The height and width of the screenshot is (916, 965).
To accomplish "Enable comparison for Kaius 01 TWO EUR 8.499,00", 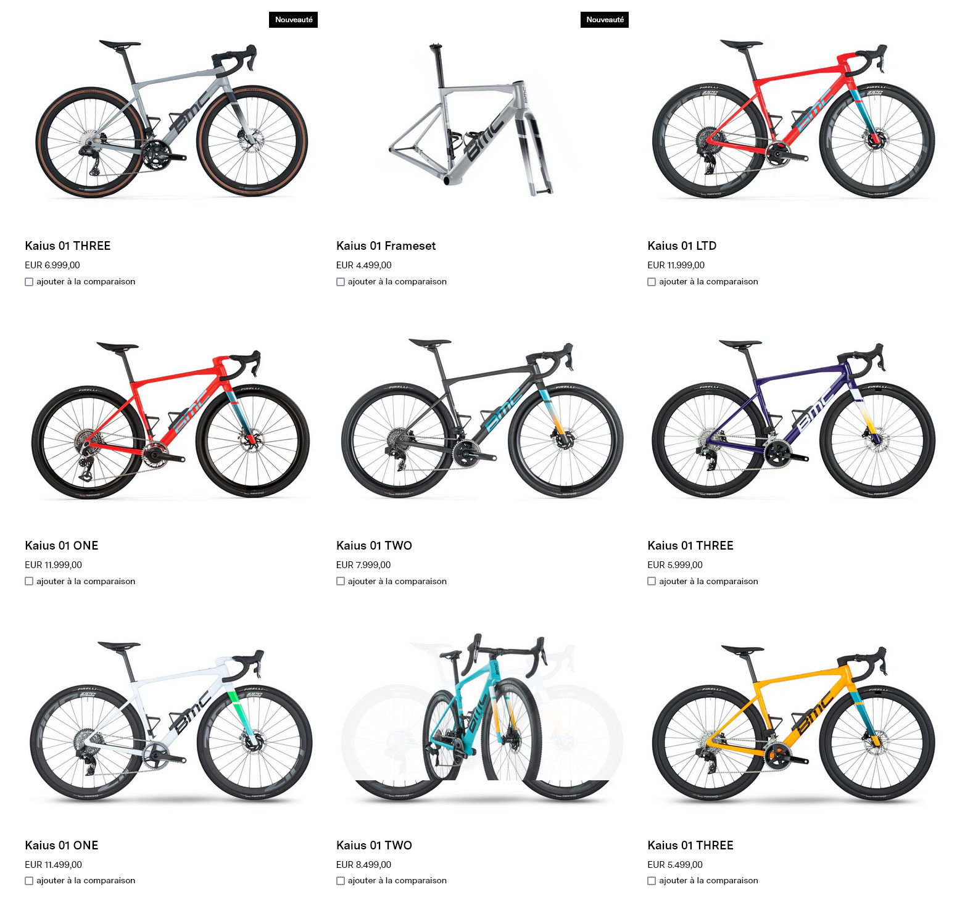I will [341, 881].
